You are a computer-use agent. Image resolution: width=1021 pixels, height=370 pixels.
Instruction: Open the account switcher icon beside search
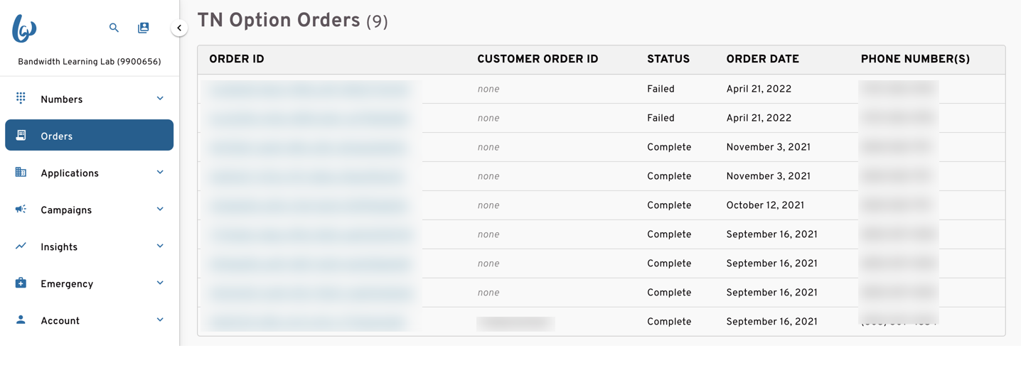coord(144,28)
